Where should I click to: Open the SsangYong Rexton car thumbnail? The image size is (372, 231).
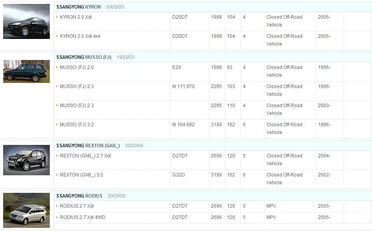click(26, 160)
